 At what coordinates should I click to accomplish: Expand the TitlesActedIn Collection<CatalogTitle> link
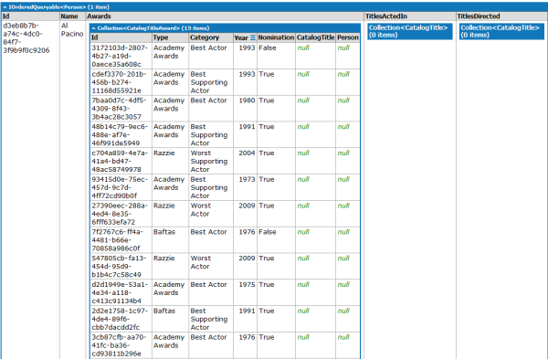click(x=409, y=31)
